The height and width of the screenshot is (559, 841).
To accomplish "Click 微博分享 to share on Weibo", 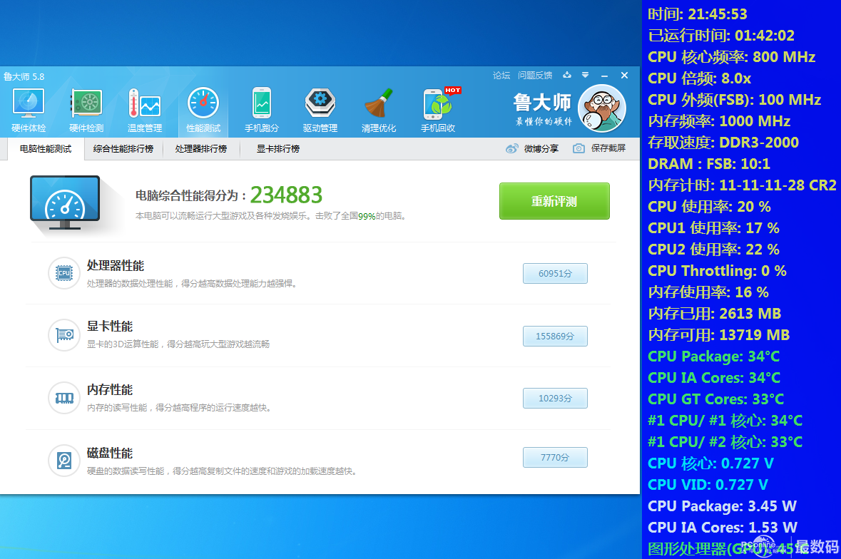I will [x=532, y=148].
